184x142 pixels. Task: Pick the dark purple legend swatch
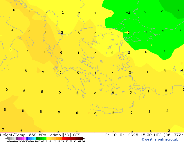(x=17, y=138)
